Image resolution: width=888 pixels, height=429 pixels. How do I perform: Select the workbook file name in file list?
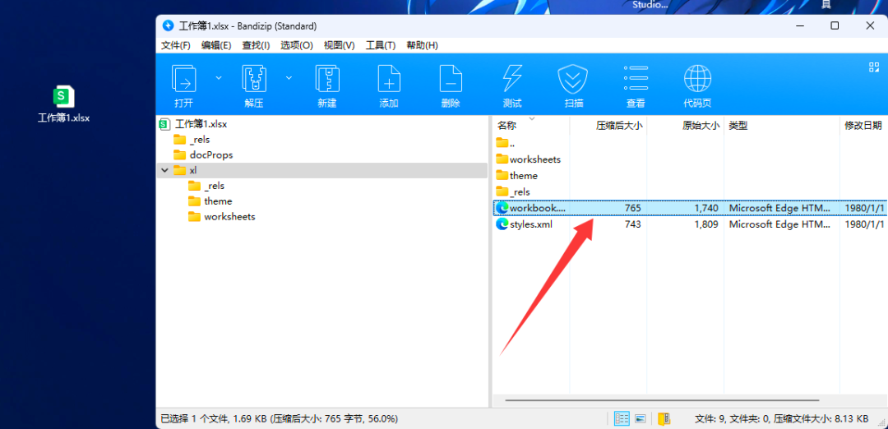point(538,208)
